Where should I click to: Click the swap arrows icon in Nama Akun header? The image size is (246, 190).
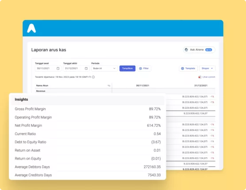[x=109, y=86]
